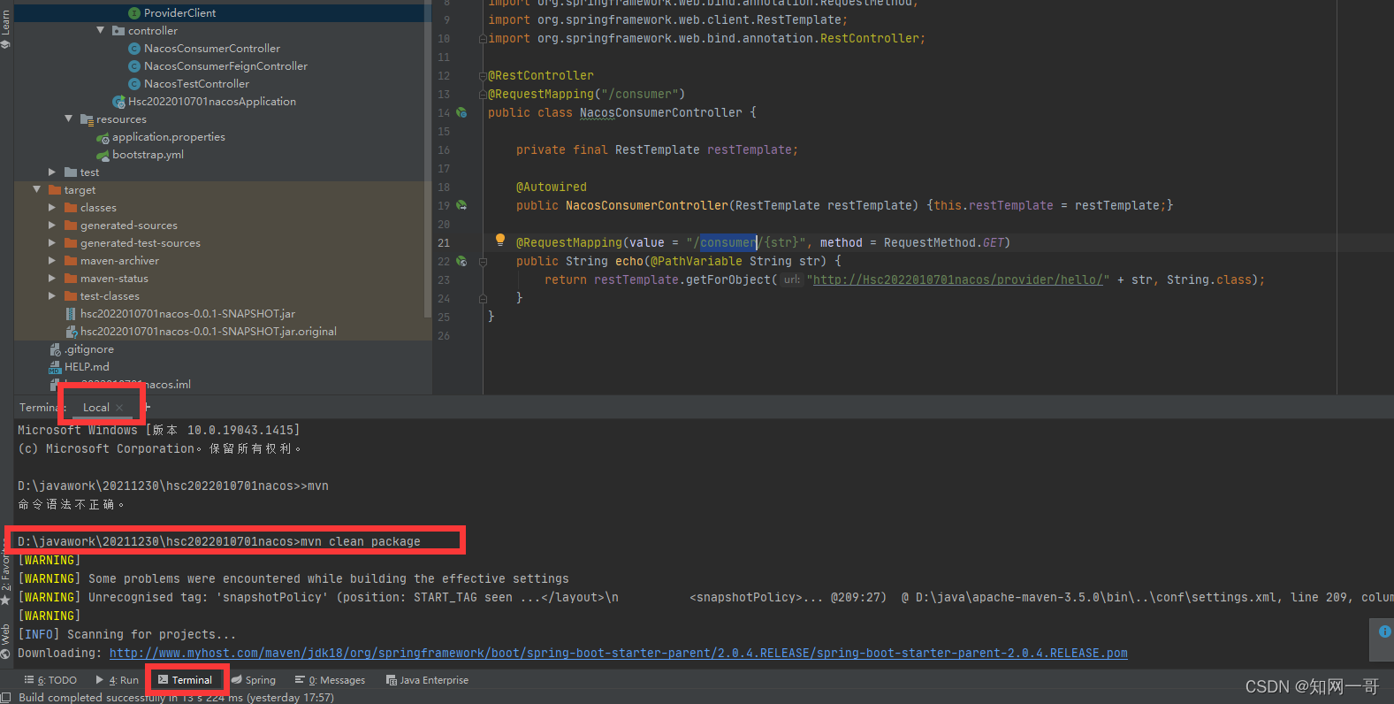Click the Run tool window play icon
This screenshot has height=704, width=1394.
coord(100,680)
